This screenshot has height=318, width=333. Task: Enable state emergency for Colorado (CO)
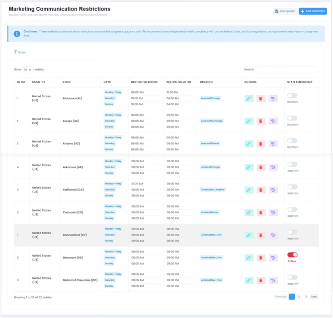pyautogui.click(x=292, y=209)
